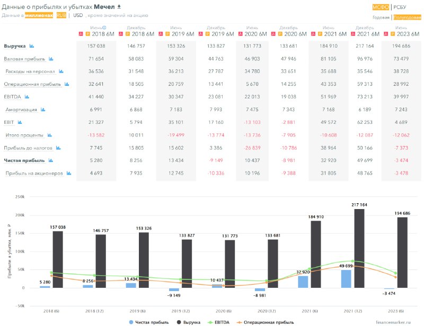Switch currency to USD
424x326 pixels.
(x=78, y=15)
